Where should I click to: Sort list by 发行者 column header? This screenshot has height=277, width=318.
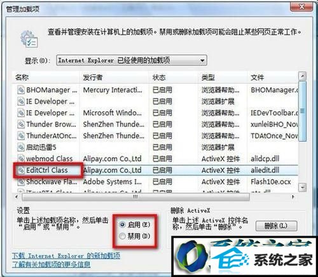pyautogui.click(x=114, y=78)
